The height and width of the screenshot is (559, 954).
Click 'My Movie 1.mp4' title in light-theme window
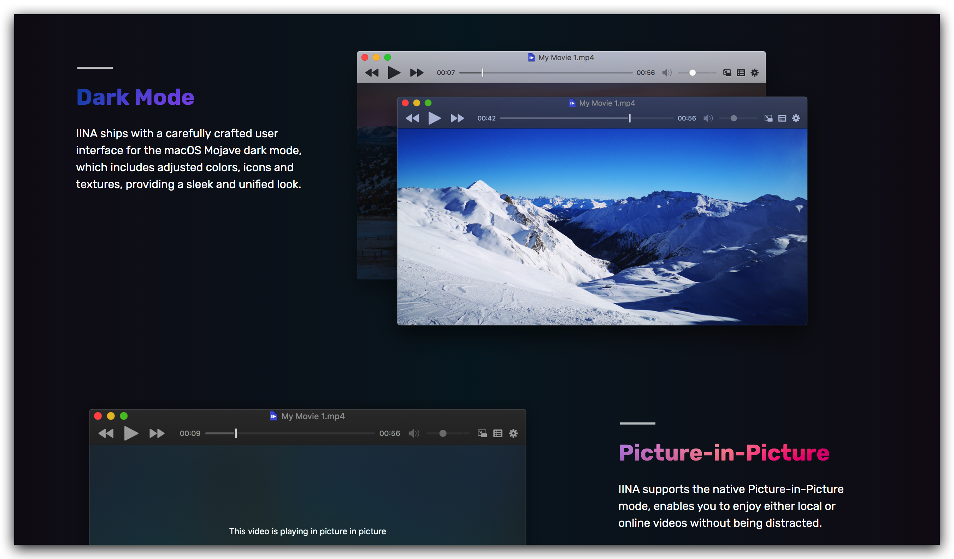pos(566,58)
